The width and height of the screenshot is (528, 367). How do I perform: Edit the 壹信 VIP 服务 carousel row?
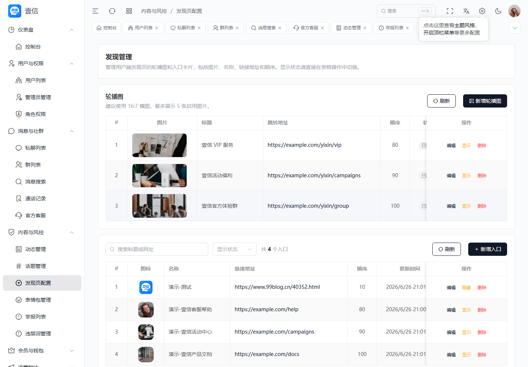click(451, 146)
